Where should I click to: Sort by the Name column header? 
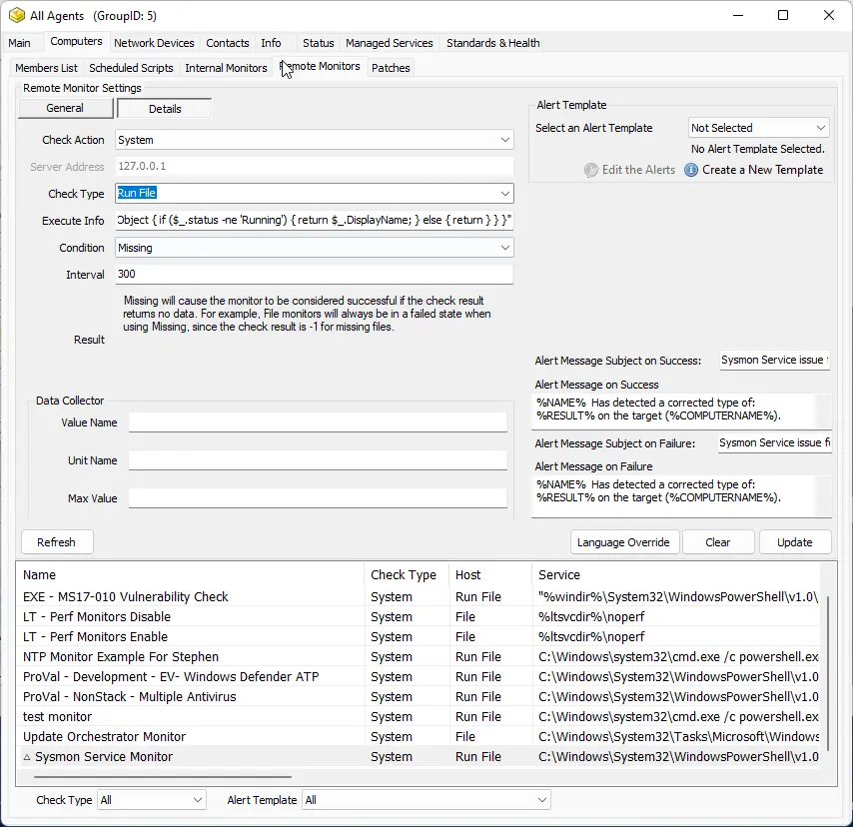coord(192,574)
